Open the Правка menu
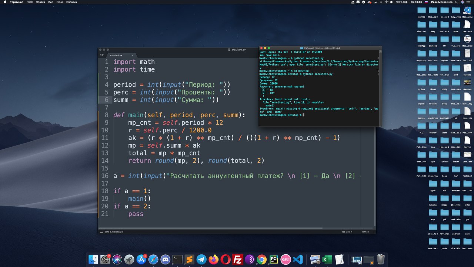 (x=40, y=2)
